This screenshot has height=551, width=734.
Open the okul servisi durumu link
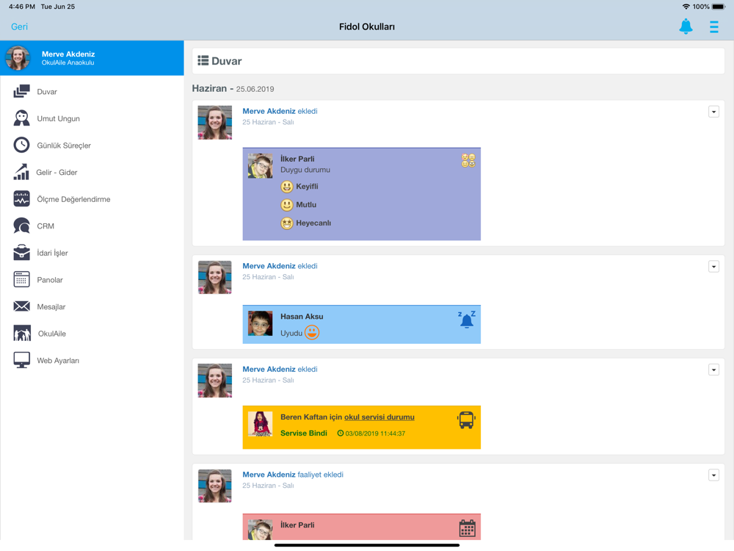(379, 417)
